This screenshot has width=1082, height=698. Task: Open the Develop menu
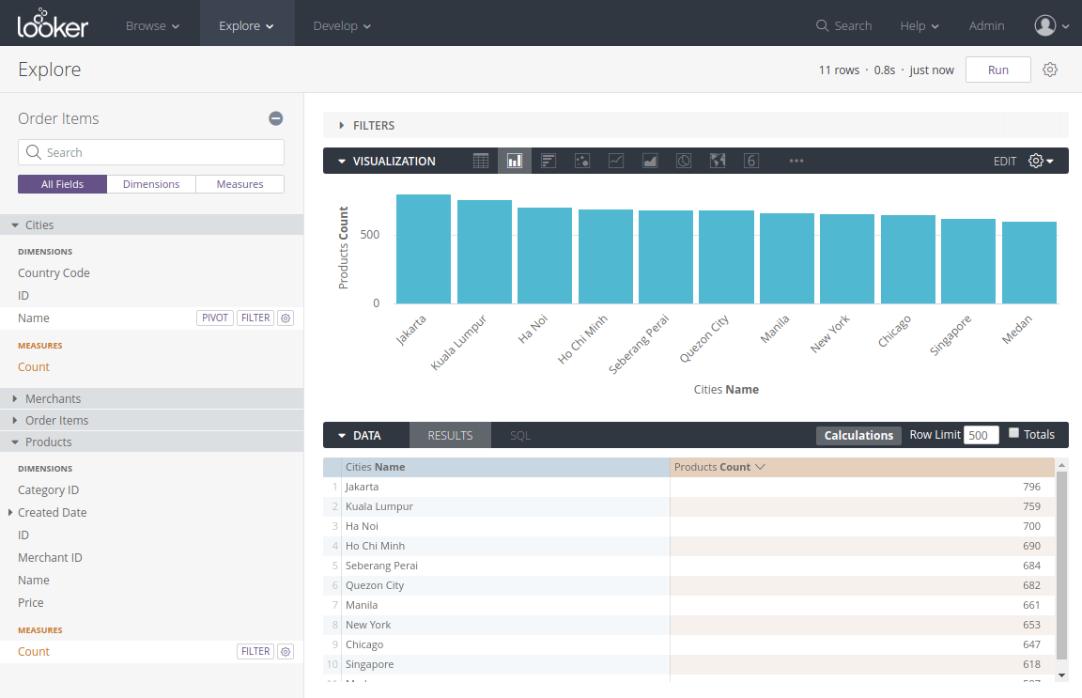coord(342,25)
